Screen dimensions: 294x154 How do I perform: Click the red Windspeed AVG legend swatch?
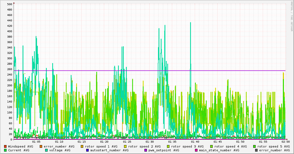tap(5, 146)
